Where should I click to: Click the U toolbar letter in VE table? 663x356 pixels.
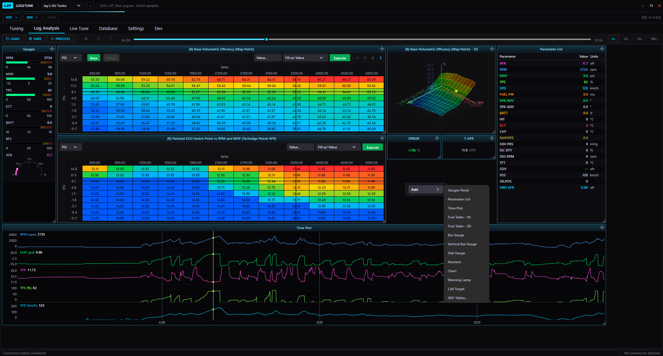tap(357, 58)
